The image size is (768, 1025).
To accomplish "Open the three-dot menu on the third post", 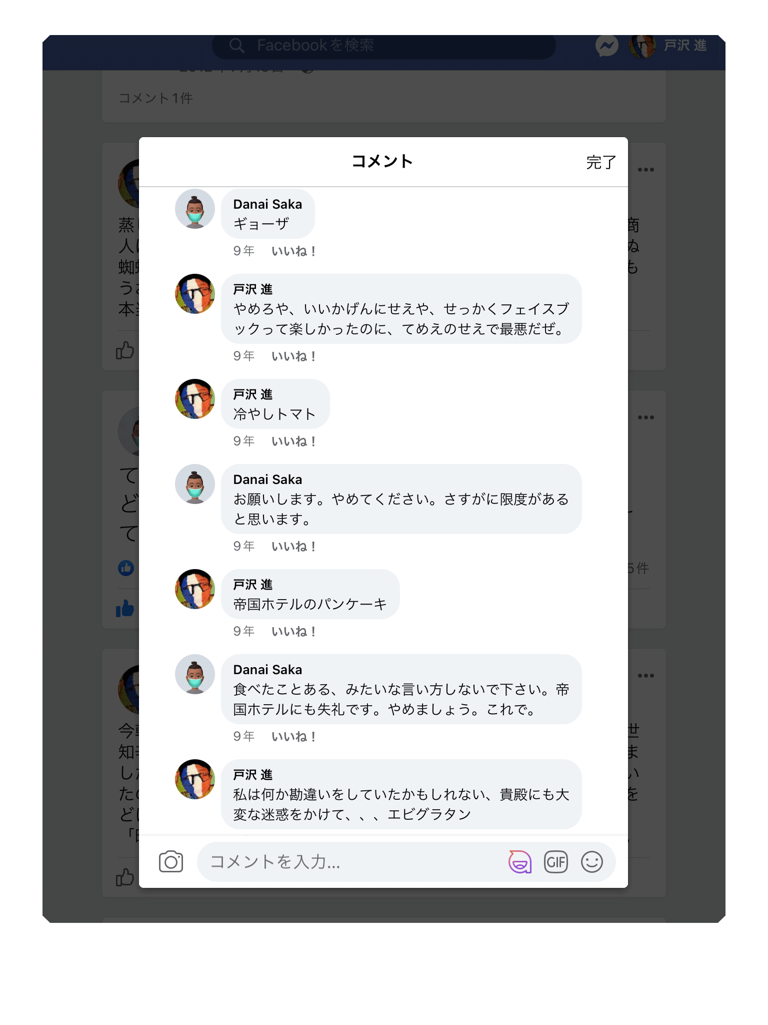I will 645,676.
